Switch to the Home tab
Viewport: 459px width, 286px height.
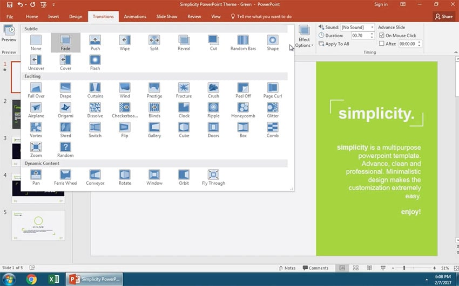32,17
